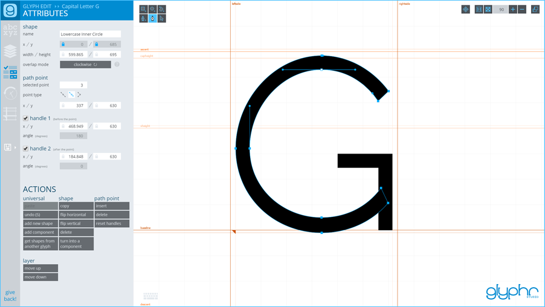Screen dimensions: 545x307
Task: Click the fit-to-screen zoom button
Action: click(488, 10)
